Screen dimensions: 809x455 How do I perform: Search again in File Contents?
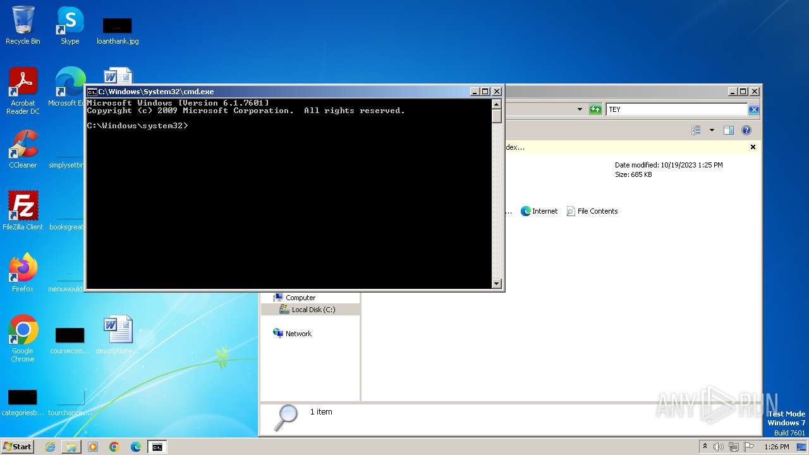[x=592, y=211]
